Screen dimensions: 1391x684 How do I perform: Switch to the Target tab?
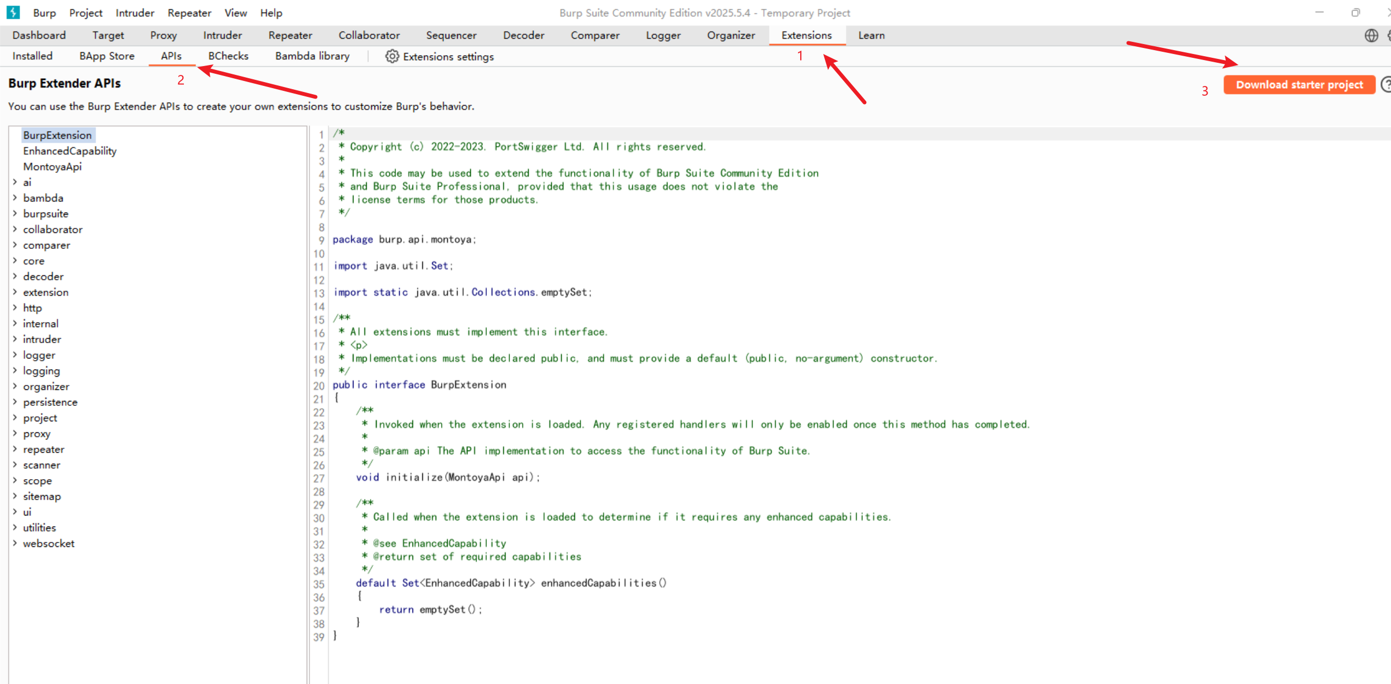click(x=108, y=35)
